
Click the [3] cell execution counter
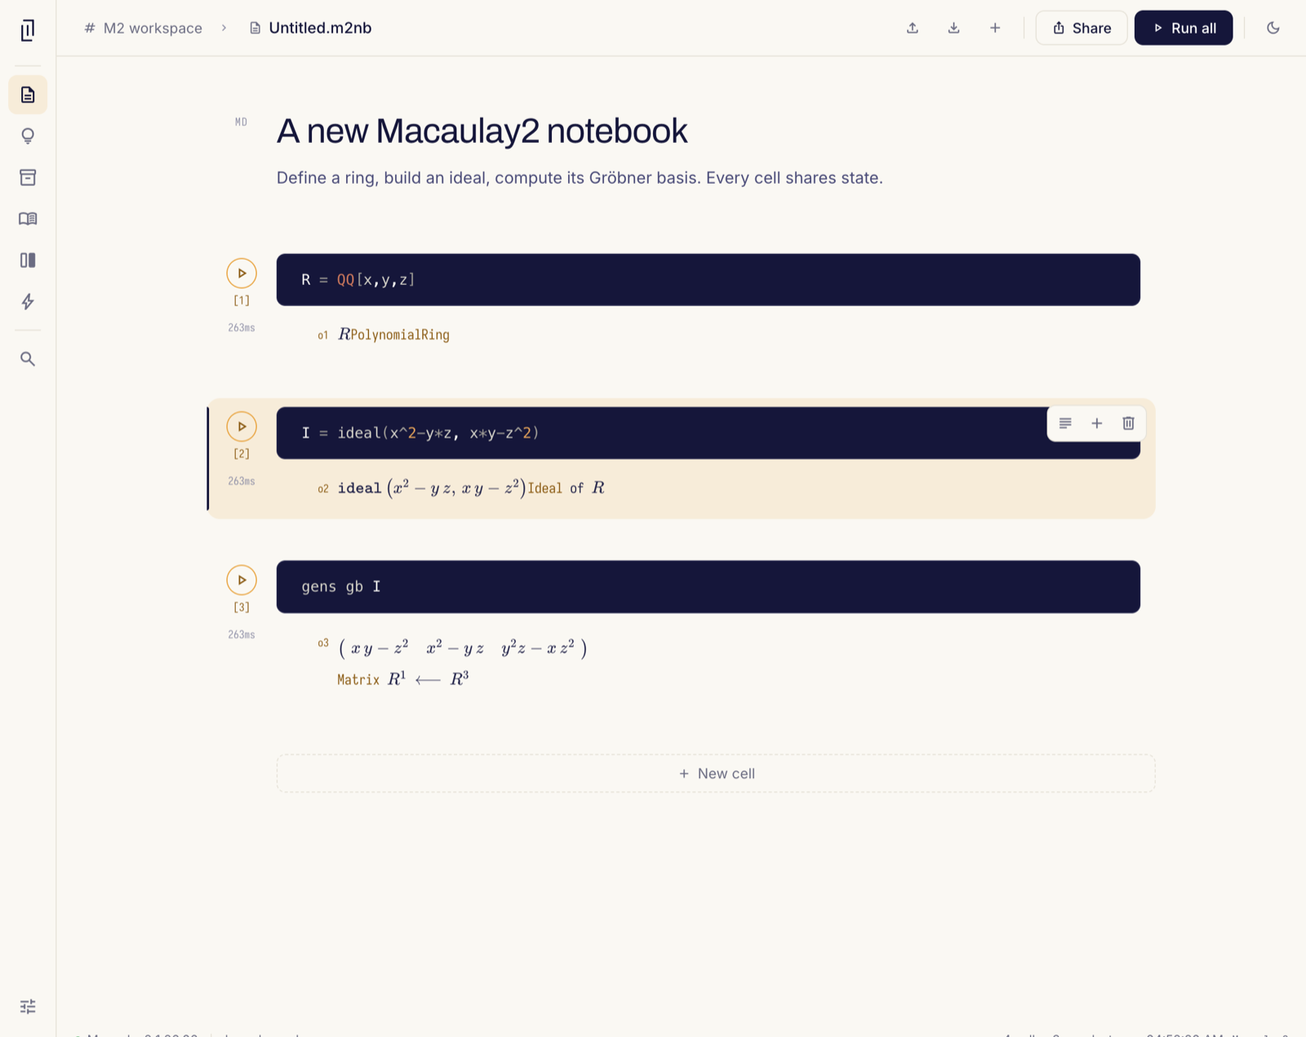click(x=242, y=608)
